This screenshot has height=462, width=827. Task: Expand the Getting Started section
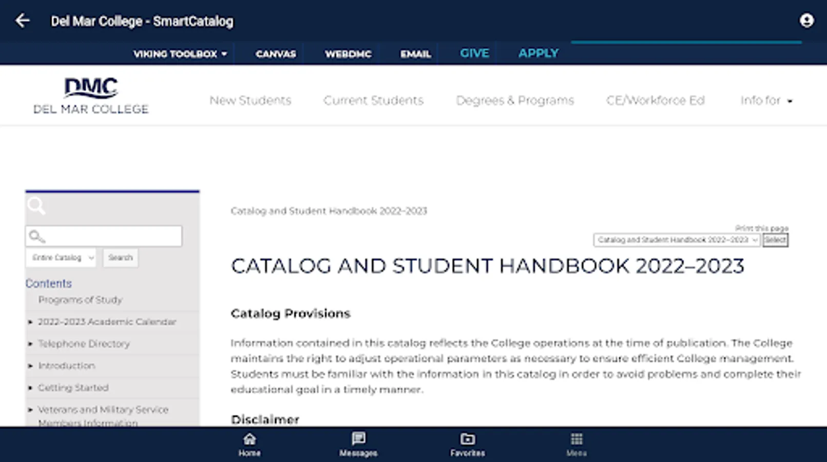(30, 388)
